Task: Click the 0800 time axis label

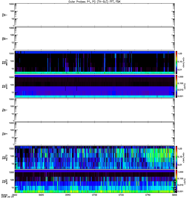Action: 174,195
